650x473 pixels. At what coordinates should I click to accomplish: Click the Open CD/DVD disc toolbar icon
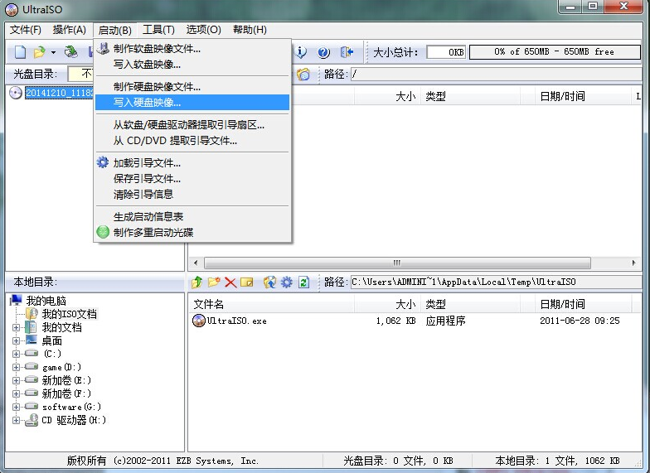point(71,52)
